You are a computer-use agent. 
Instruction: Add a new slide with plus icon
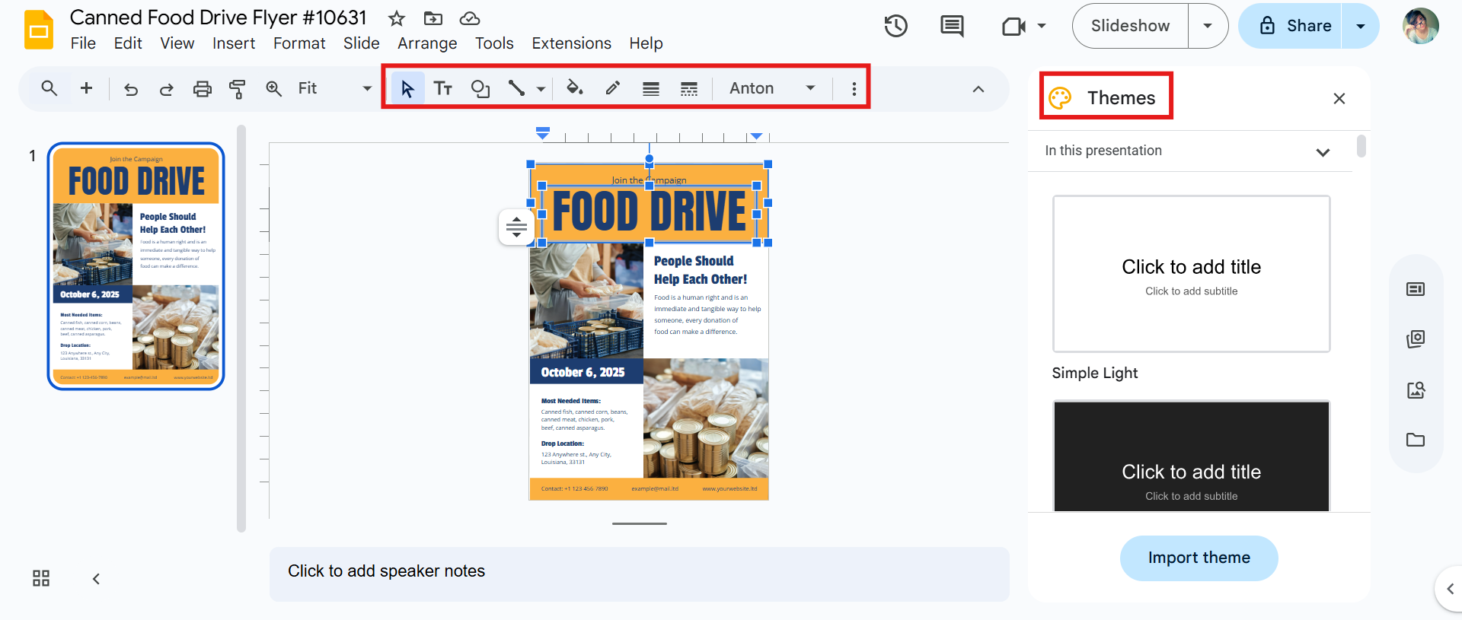click(87, 88)
